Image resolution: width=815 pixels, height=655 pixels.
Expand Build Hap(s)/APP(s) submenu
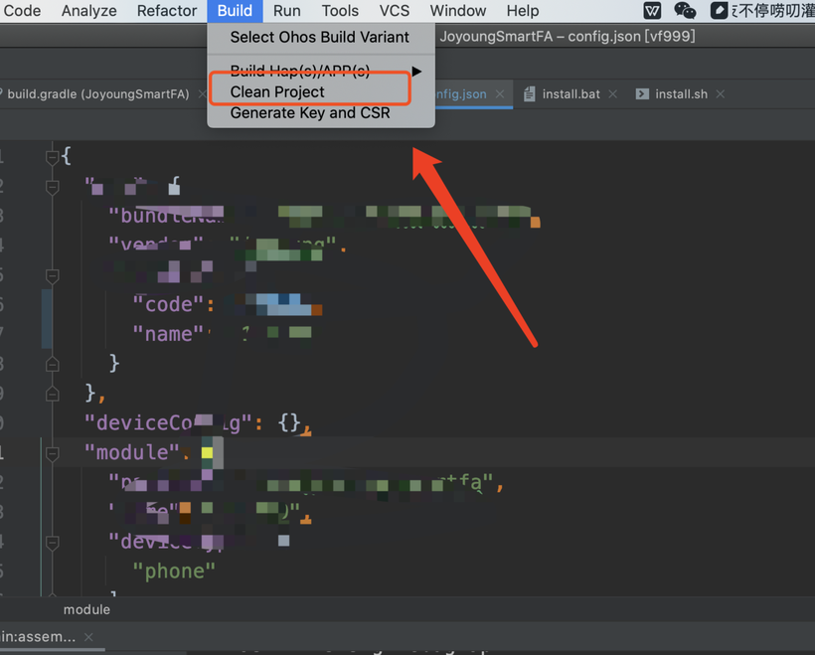click(320, 71)
